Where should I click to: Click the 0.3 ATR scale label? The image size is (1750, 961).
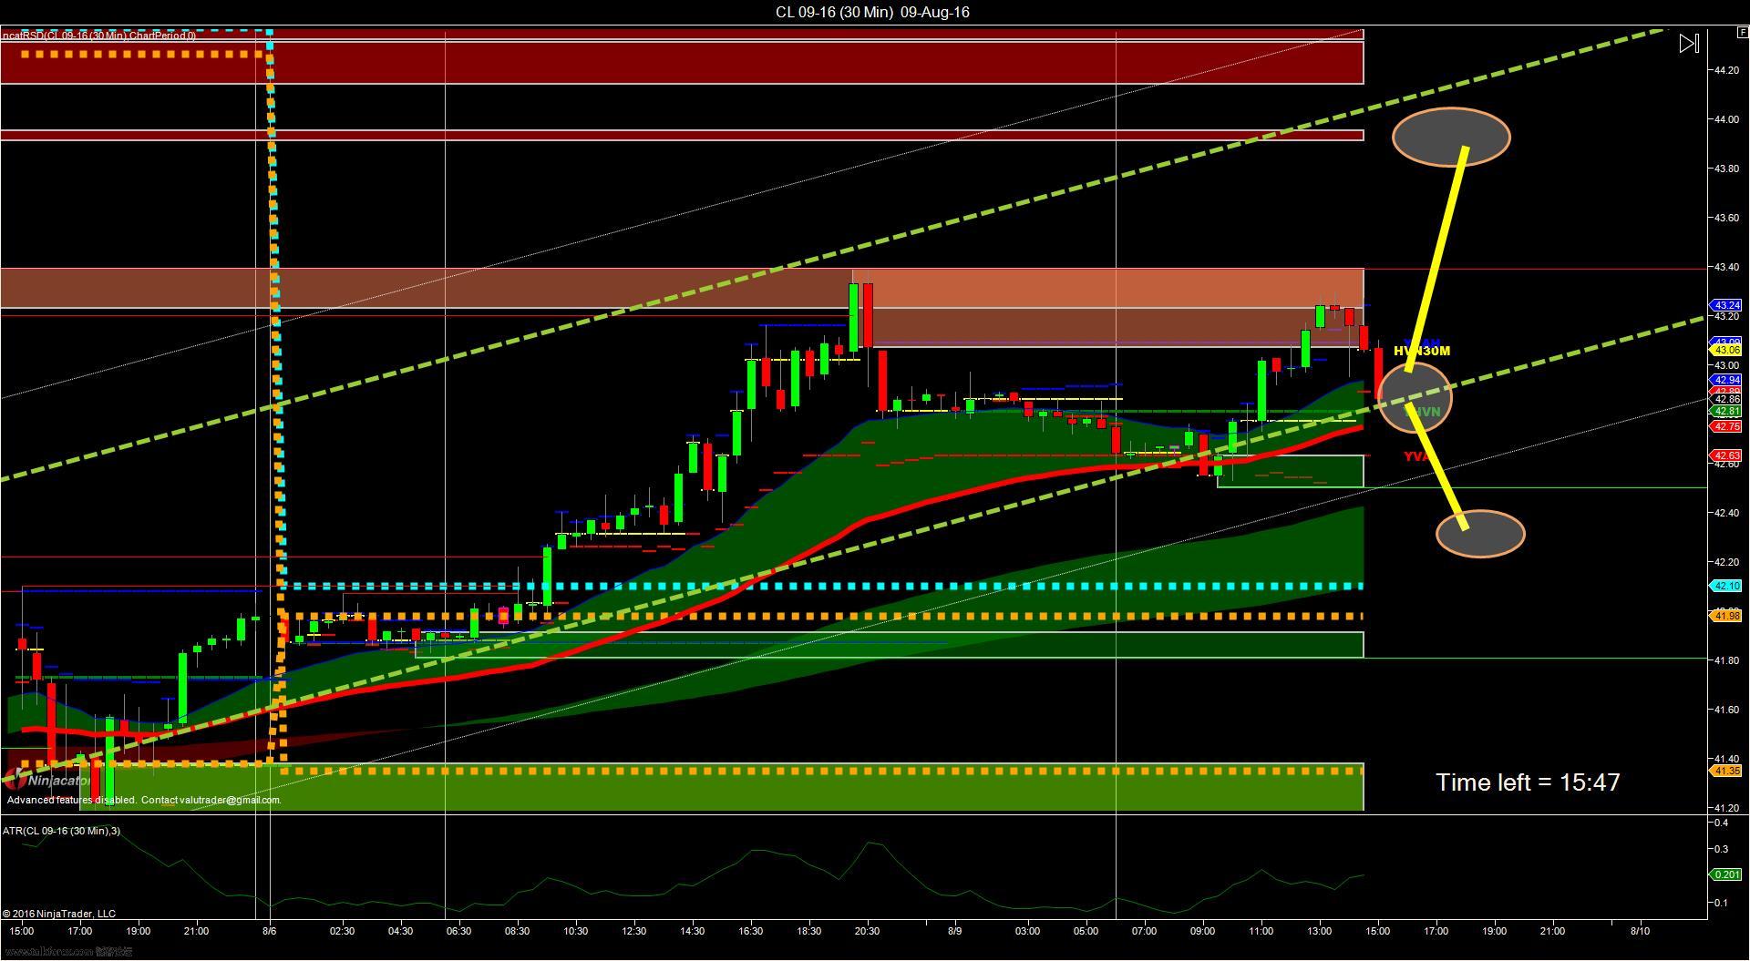click(1721, 849)
